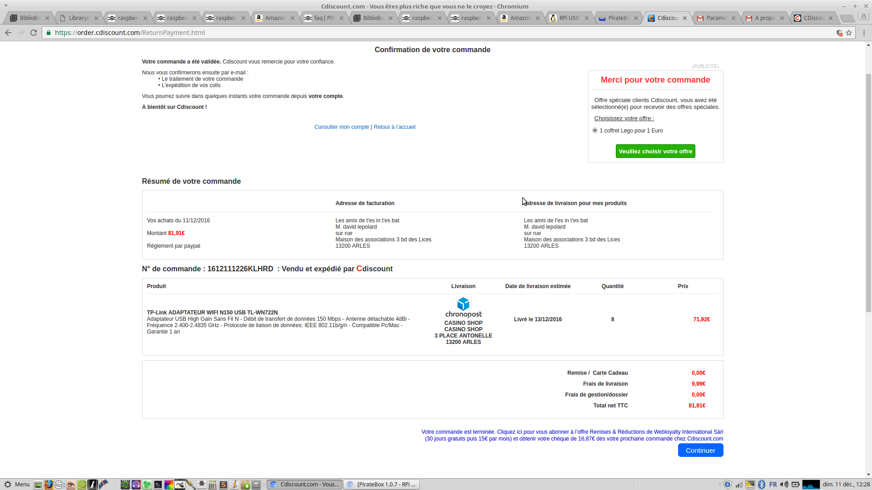Image resolution: width=872 pixels, height=490 pixels.
Task: Click the Bluetooth tray icon
Action: pos(762,485)
